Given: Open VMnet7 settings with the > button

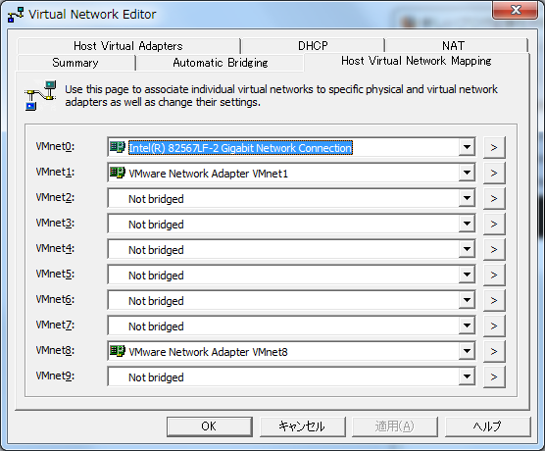Looking at the screenshot, I should click(494, 326).
